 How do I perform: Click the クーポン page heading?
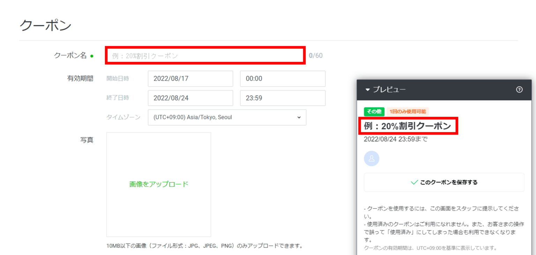click(45, 24)
